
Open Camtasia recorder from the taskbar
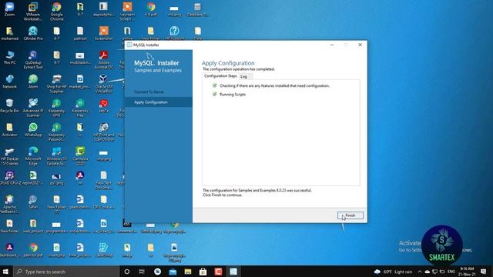[x=218, y=272]
